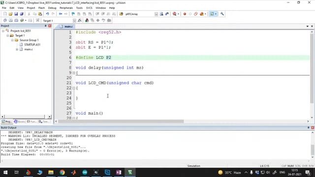Collapse the LCD_CMD function body at line 22

74,88
